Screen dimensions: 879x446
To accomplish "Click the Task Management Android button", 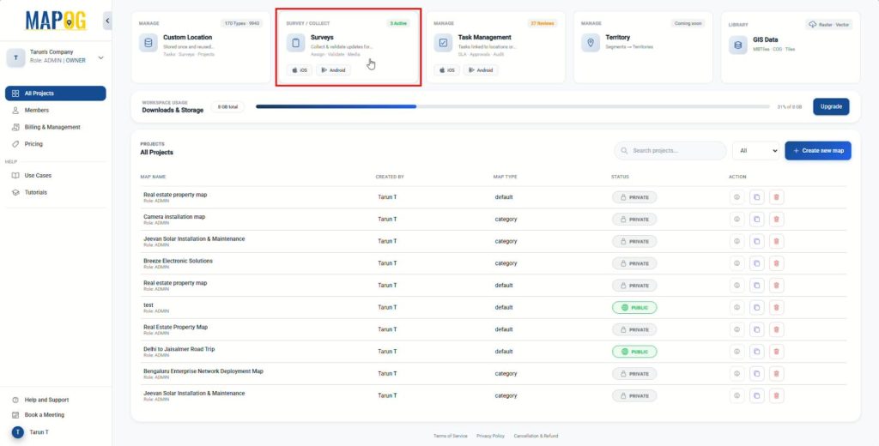I will pyautogui.click(x=481, y=70).
